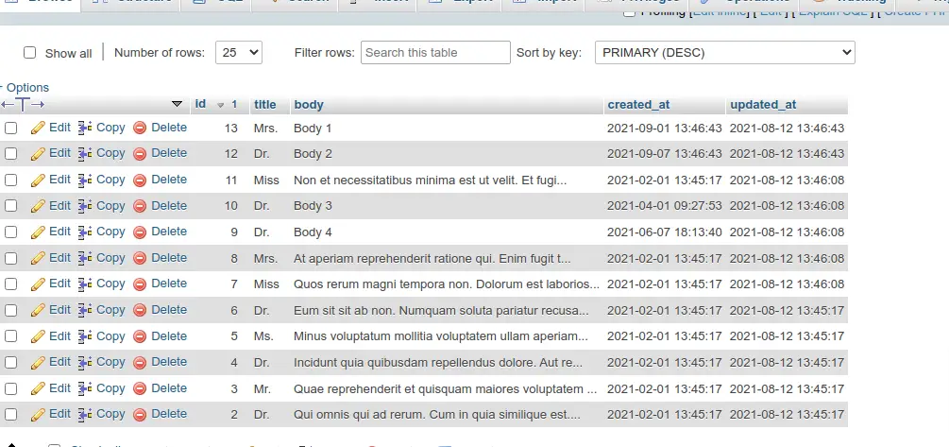Click the Copy icon for row 7
The height and width of the screenshot is (447, 949).
[x=85, y=284]
